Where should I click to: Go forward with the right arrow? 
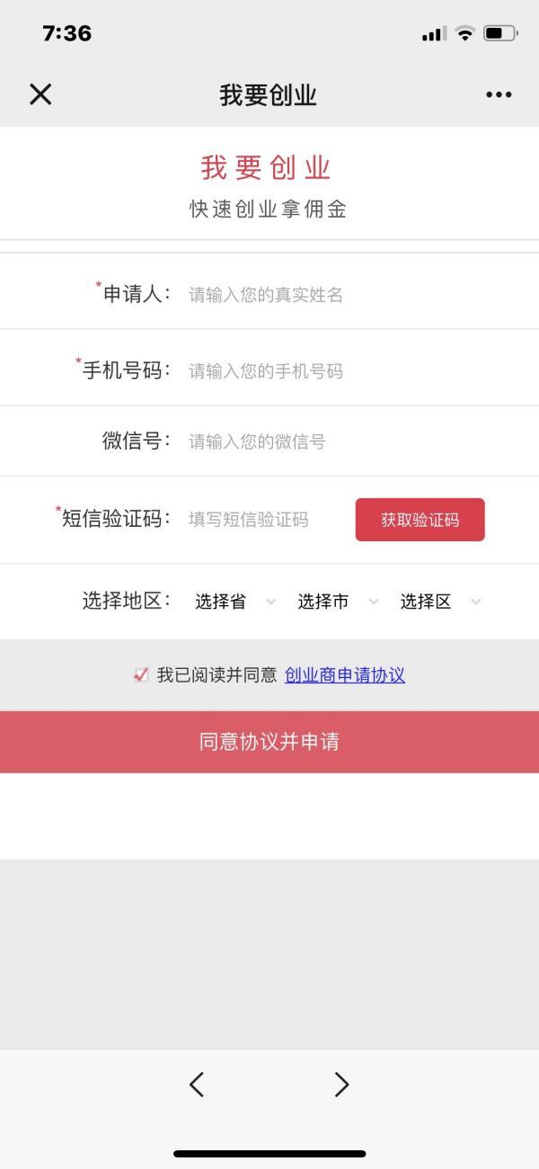341,1084
